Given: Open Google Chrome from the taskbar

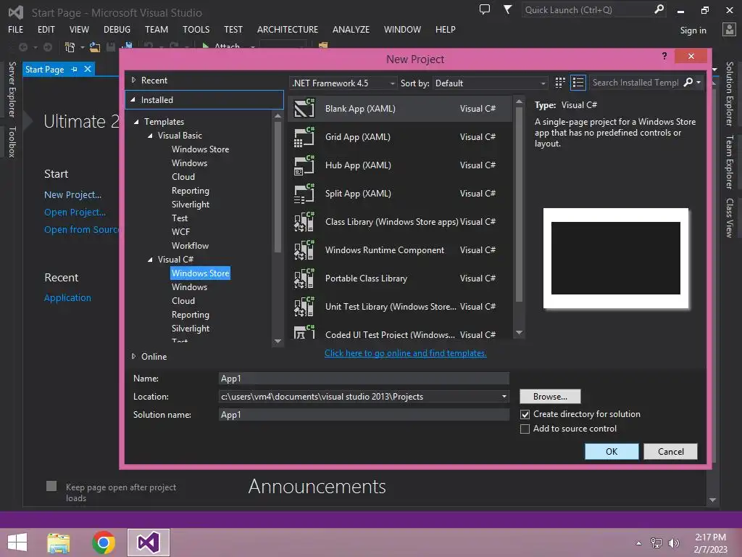Looking at the screenshot, I should (x=103, y=542).
